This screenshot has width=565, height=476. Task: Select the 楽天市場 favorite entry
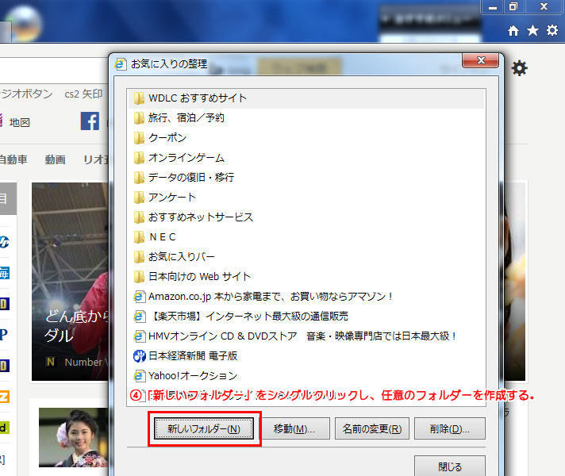[265, 316]
